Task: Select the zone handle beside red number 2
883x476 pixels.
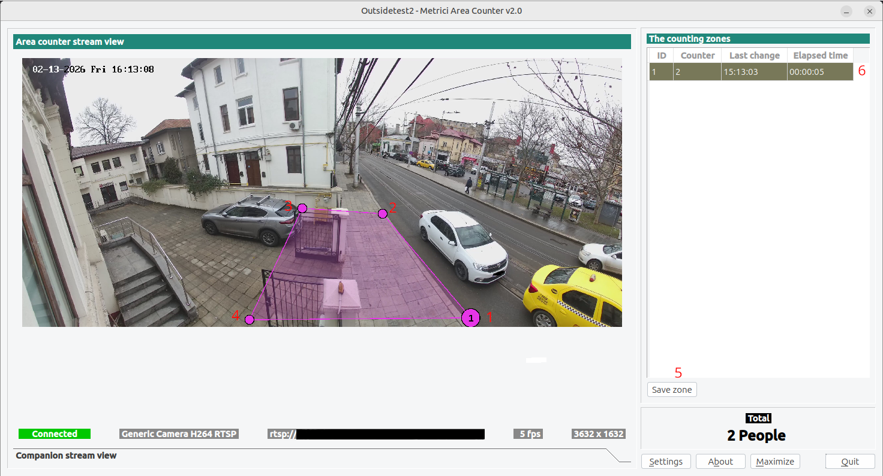Action: click(383, 213)
